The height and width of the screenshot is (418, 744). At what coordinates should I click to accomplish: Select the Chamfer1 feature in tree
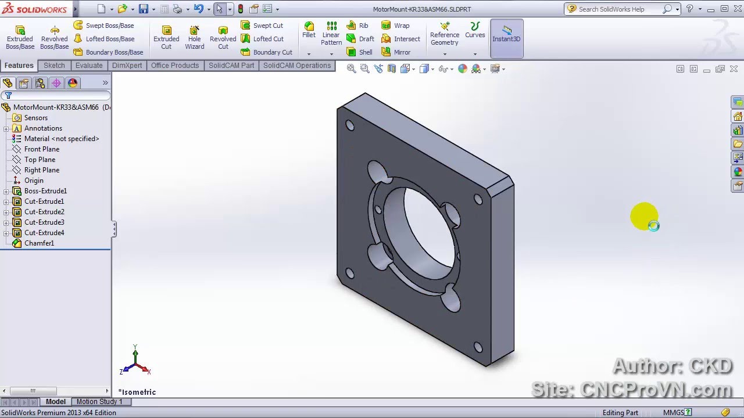39,243
